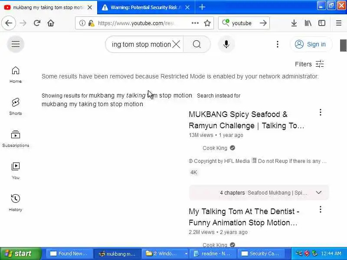Image resolution: width=347 pixels, height=260 pixels.
Task: Reload the current page
Action: click(x=37, y=23)
